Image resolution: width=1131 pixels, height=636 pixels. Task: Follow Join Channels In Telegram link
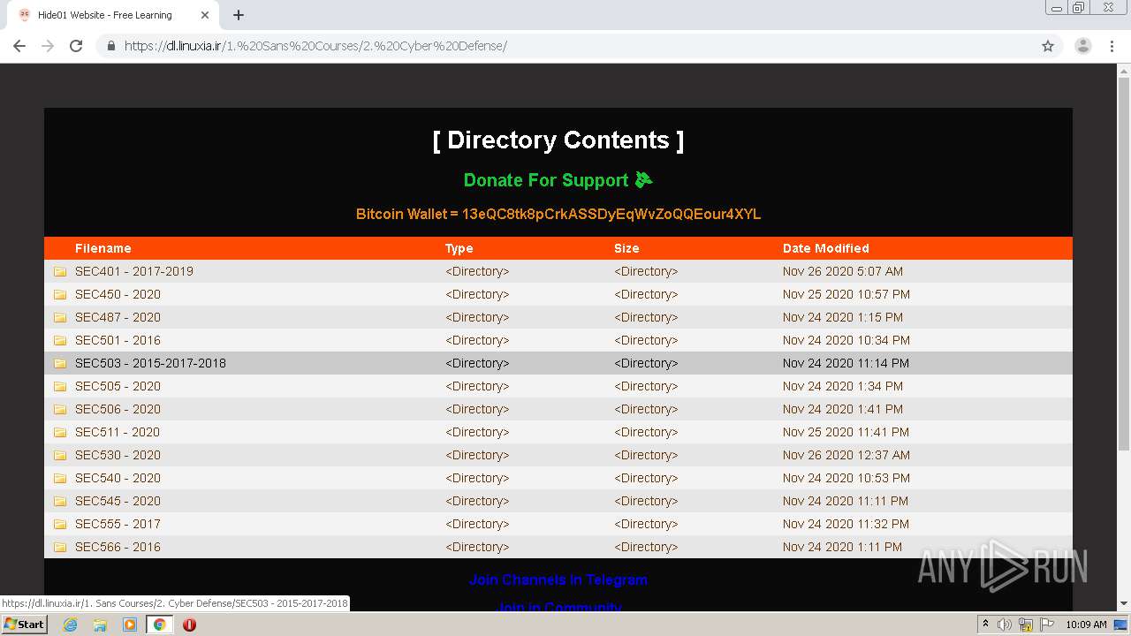click(558, 579)
